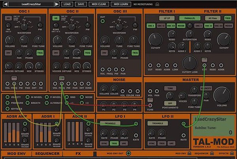The image size is (237, 159).
Task: Click the KEYTRACK modulation source jack
Action: (x=8, y=108)
